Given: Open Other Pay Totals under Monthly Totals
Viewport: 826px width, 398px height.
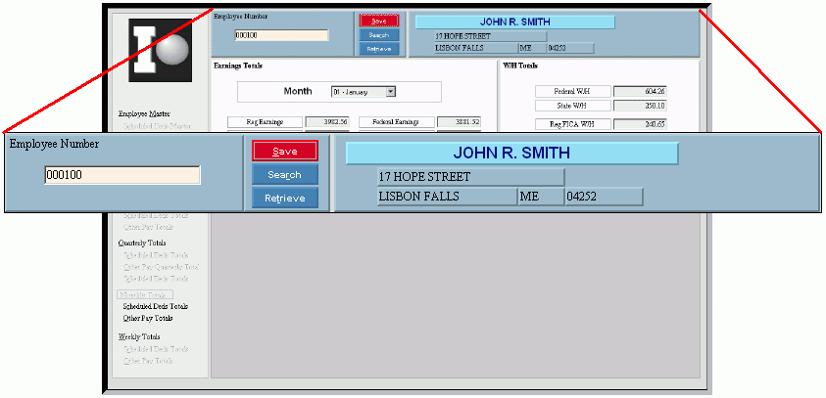Looking at the screenshot, I should pos(148,318).
